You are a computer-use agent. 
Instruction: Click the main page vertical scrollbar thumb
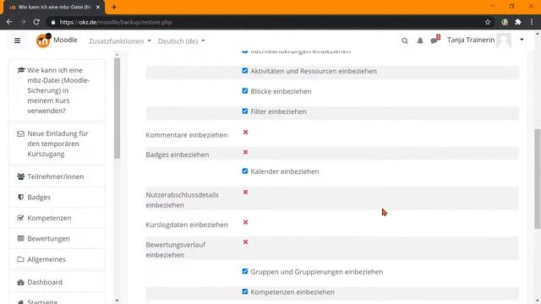(x=538, y=178)
